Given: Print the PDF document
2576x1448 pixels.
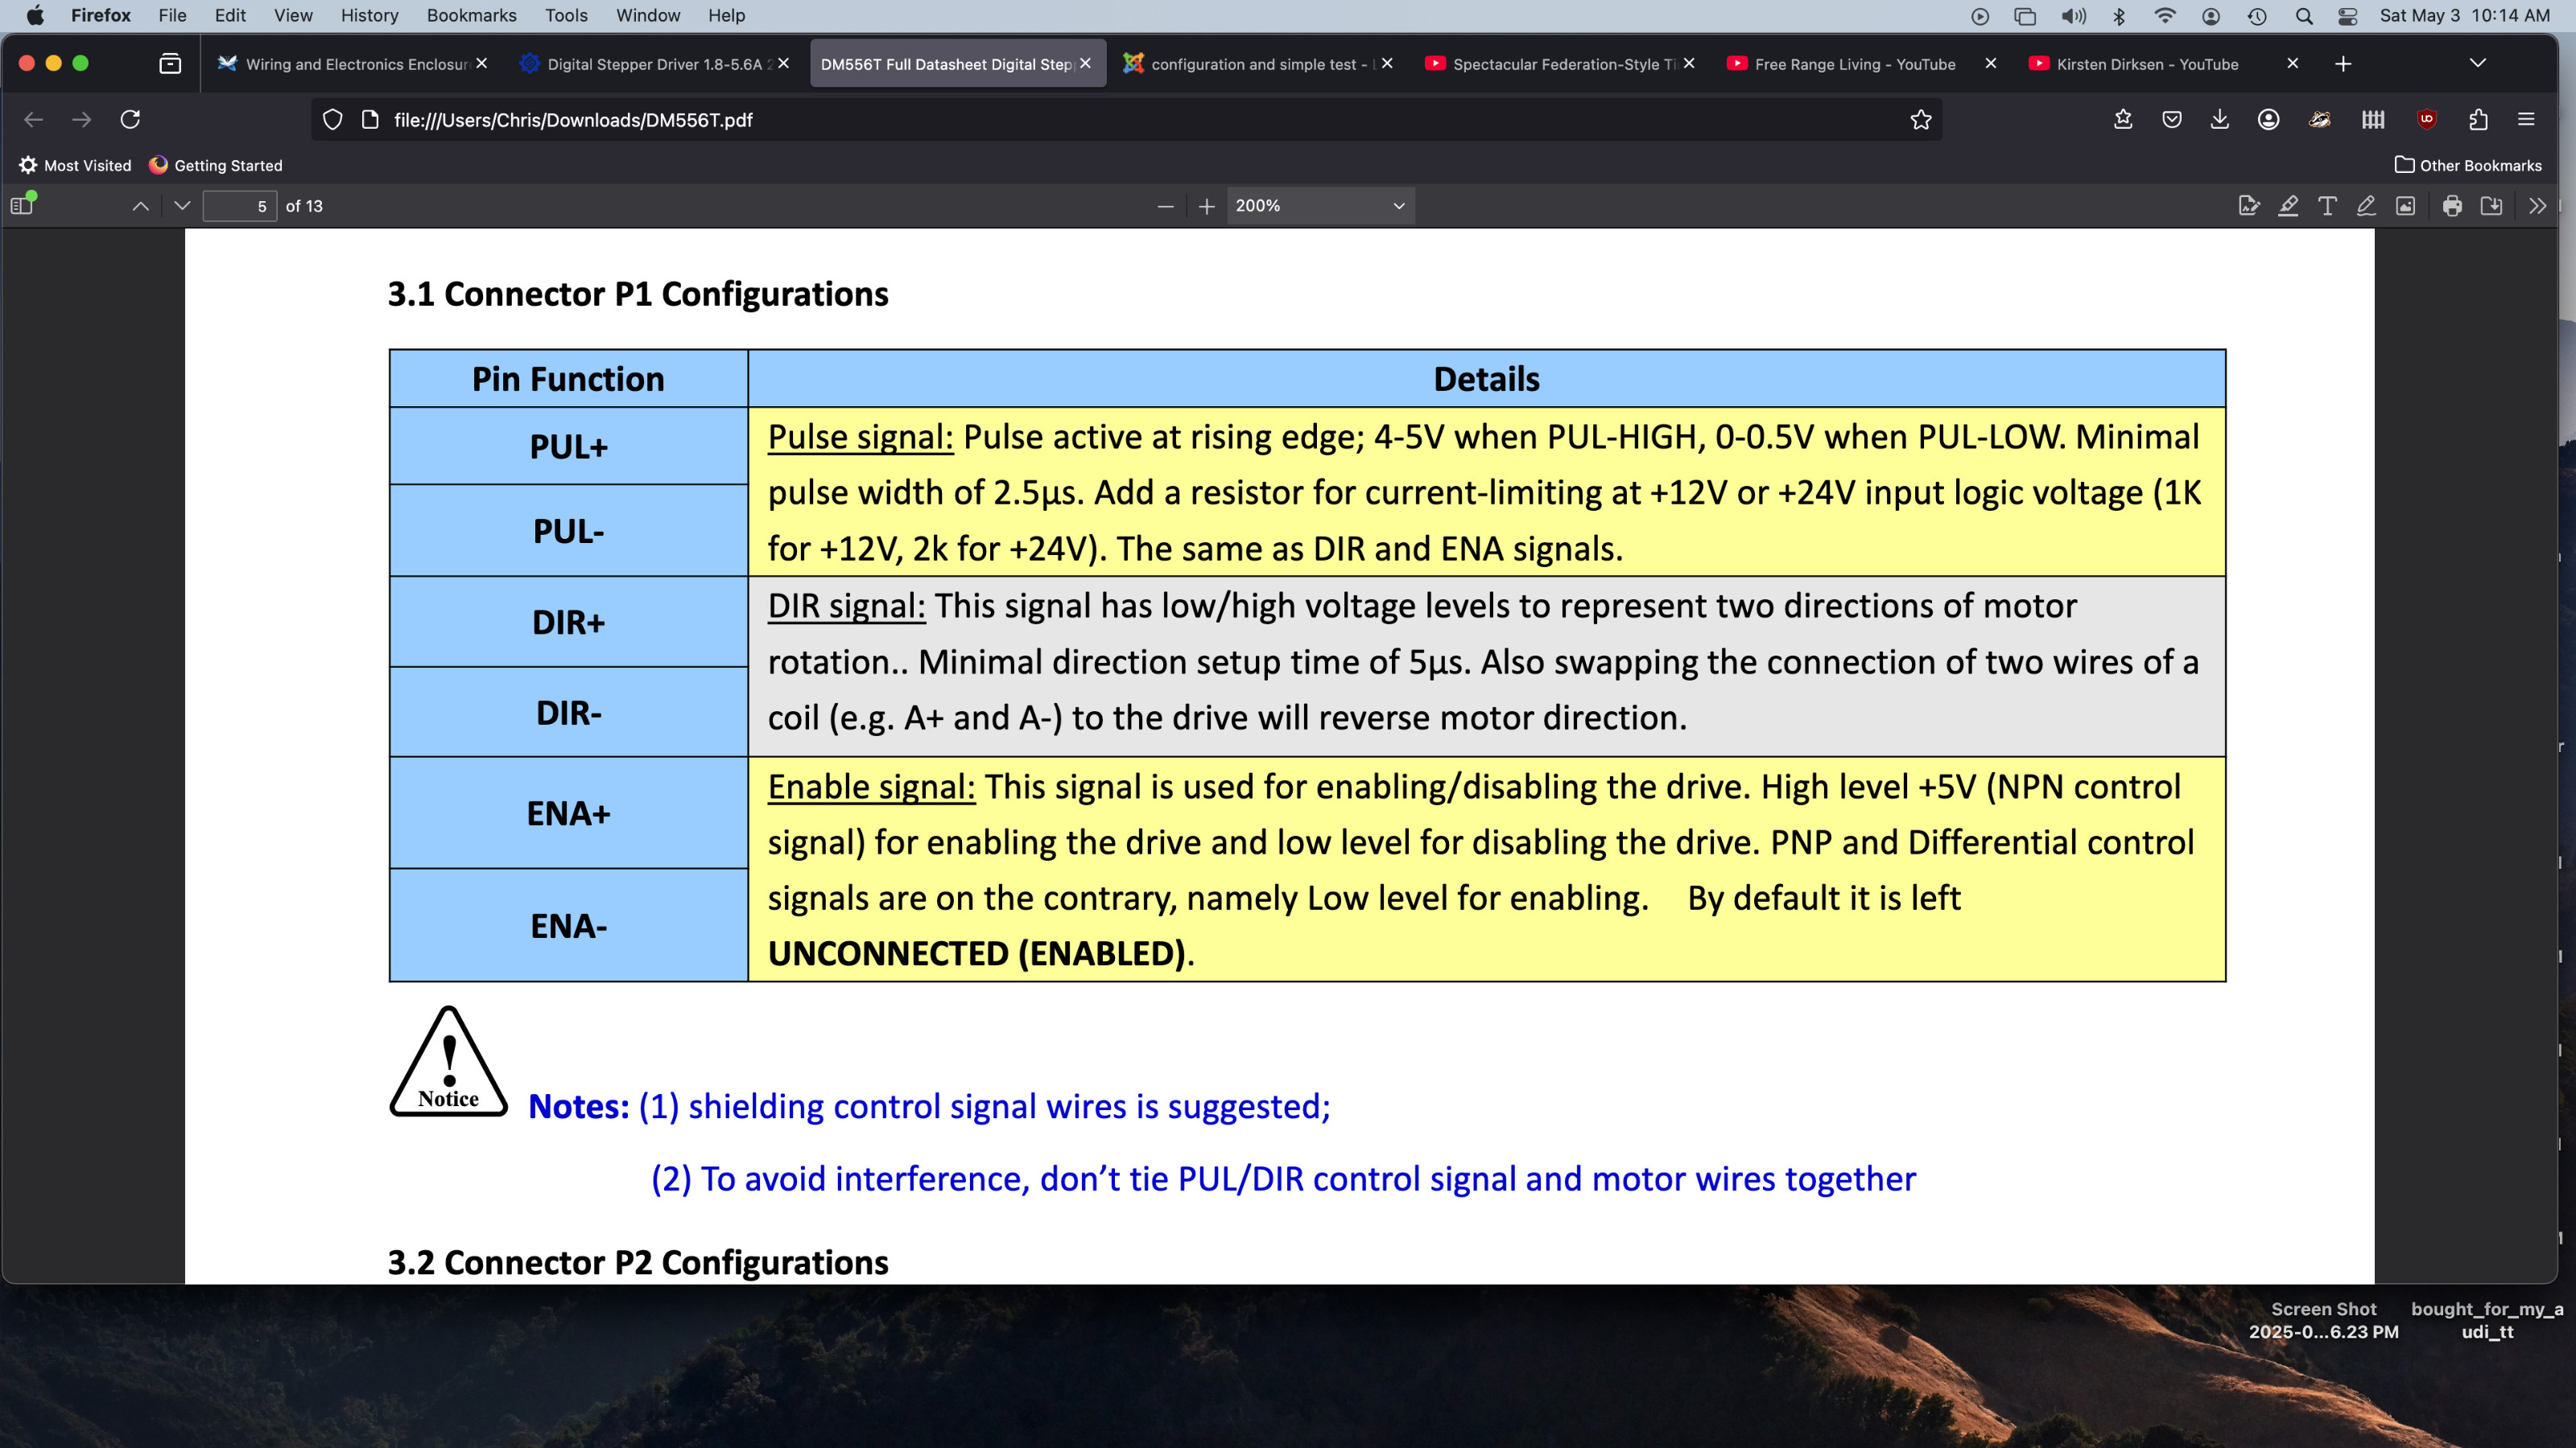Looking at the screenshot, I should point(2452,206).
